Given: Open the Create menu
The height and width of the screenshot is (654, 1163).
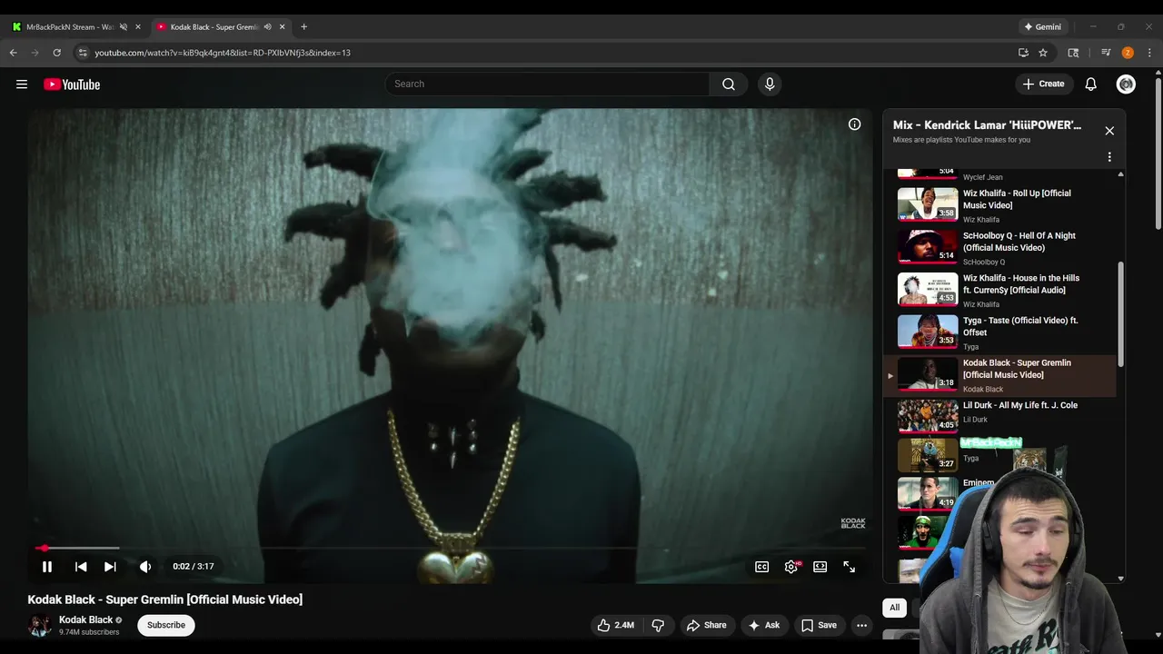Looking at the screenshot, I should coord(1043,84).
